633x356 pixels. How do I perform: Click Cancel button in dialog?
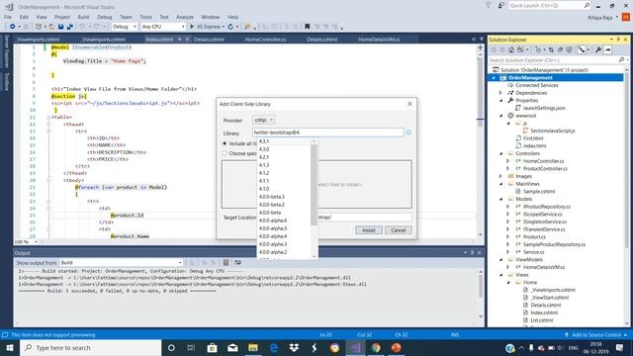[398, 230]
